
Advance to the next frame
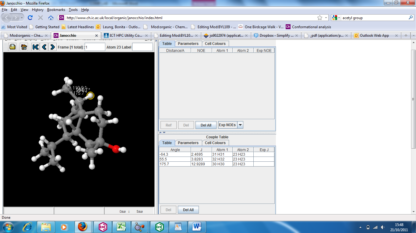pos(52,47)
